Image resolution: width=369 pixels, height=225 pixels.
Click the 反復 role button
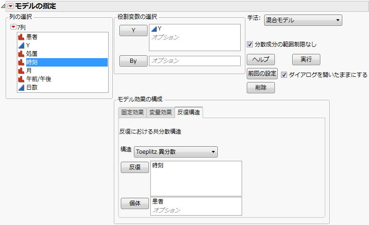tap(134, 167)
